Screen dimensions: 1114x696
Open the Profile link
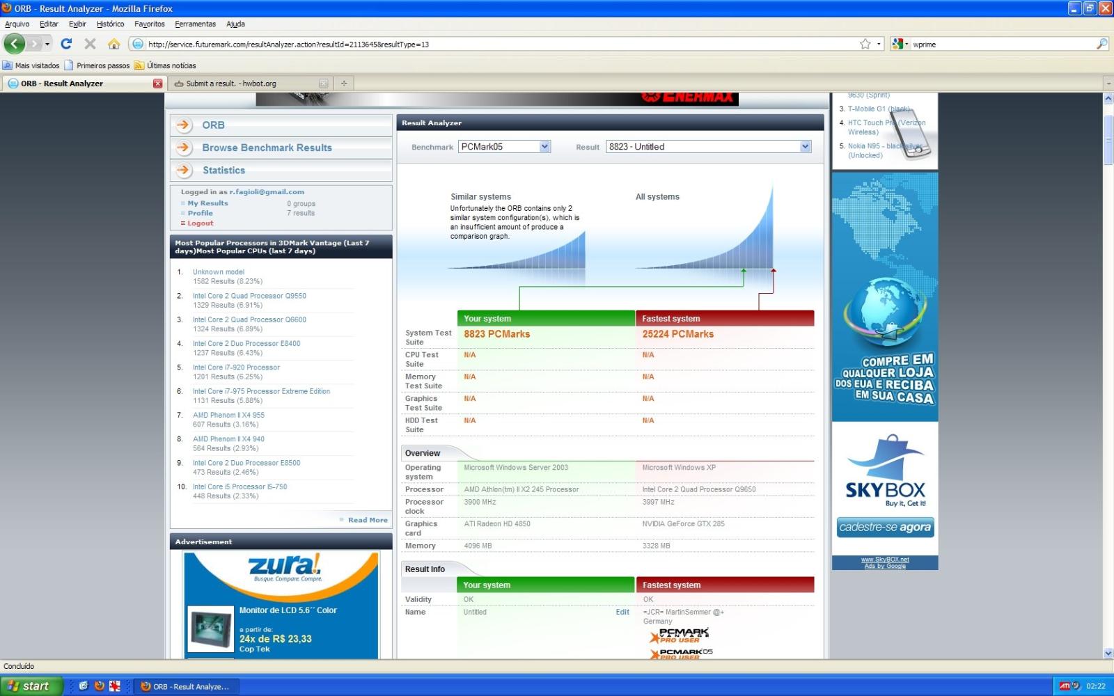(x=200, y=213)
